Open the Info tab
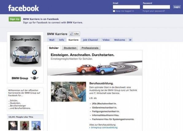 click(61, 40)
